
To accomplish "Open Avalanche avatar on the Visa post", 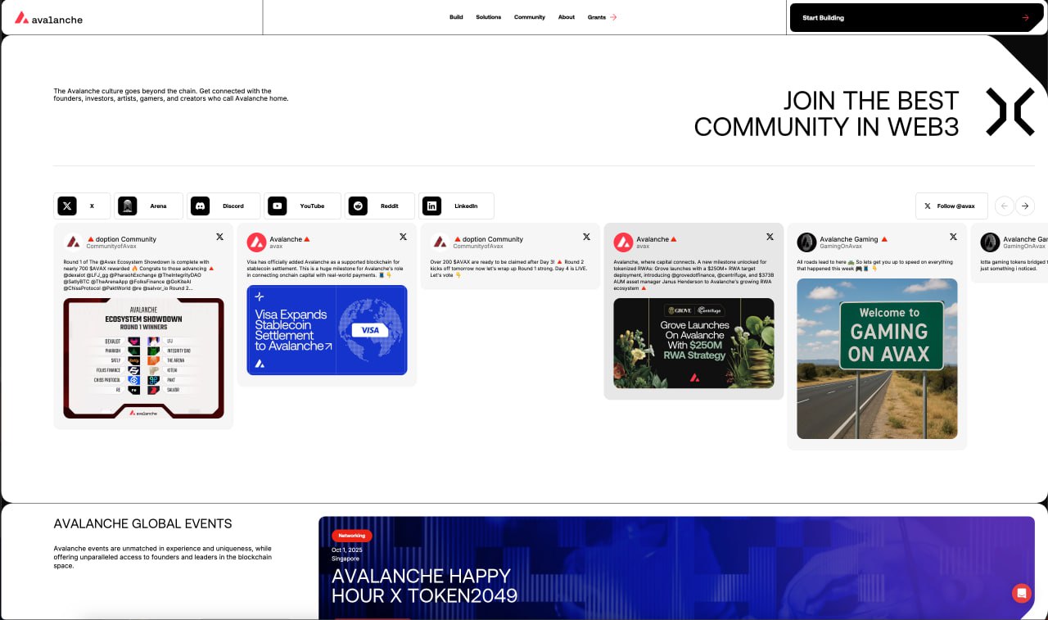I will (256, 242).
